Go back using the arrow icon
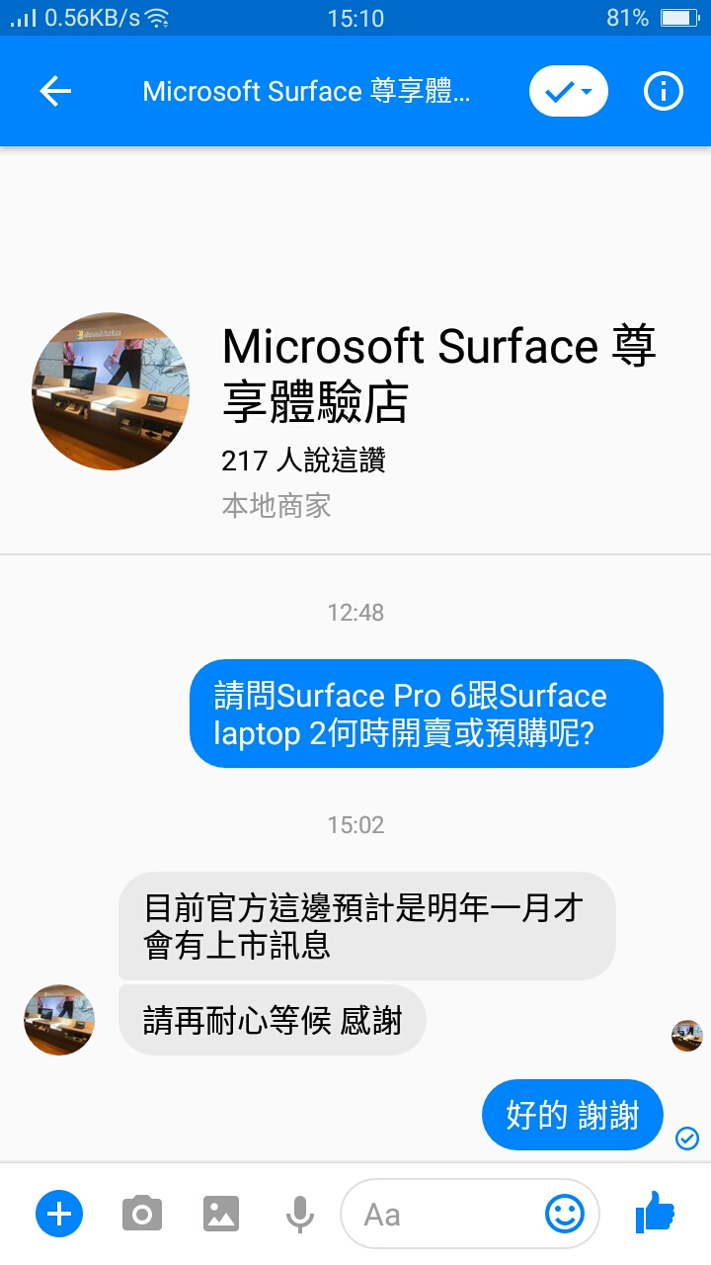The width and height of the screenshot is (711, 1265). 55,91
